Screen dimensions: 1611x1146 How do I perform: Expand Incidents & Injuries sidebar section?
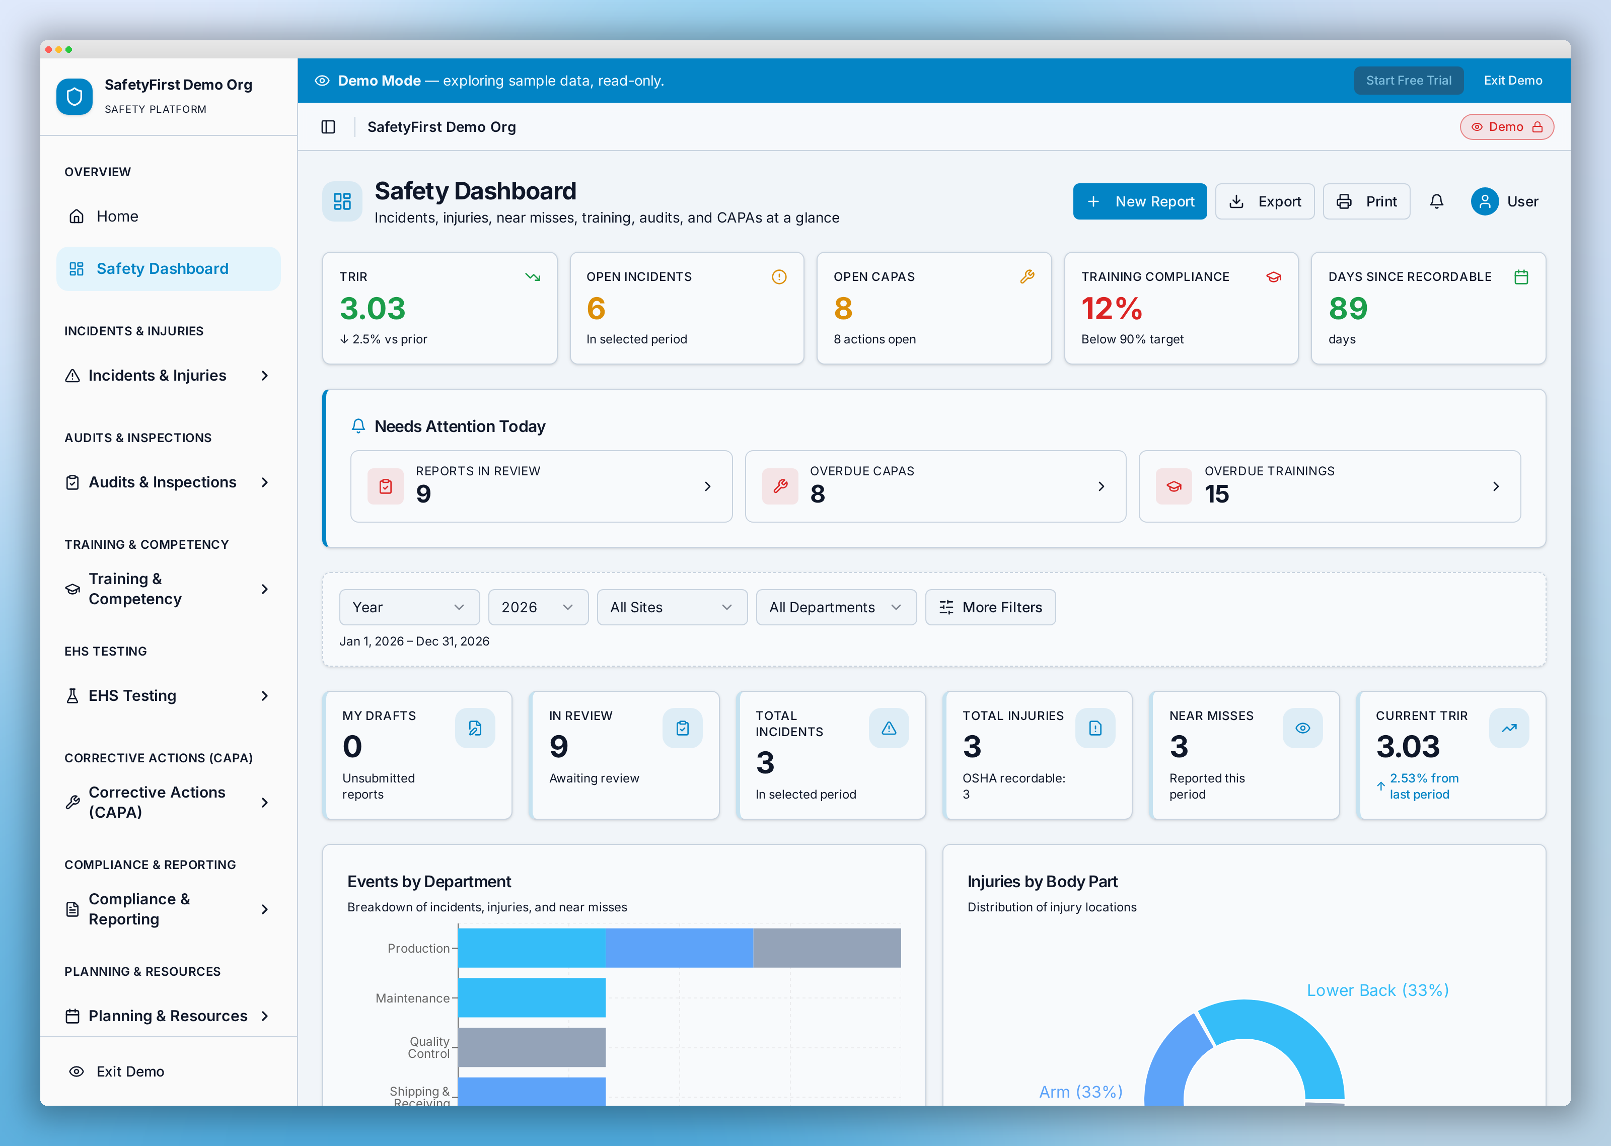168,376
